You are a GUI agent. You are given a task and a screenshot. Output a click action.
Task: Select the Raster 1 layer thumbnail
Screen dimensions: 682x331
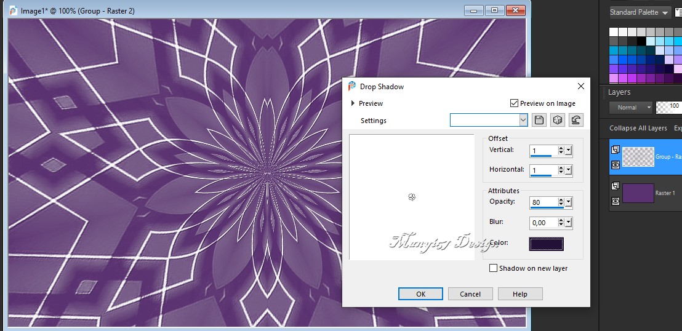[x=638, y=193]
